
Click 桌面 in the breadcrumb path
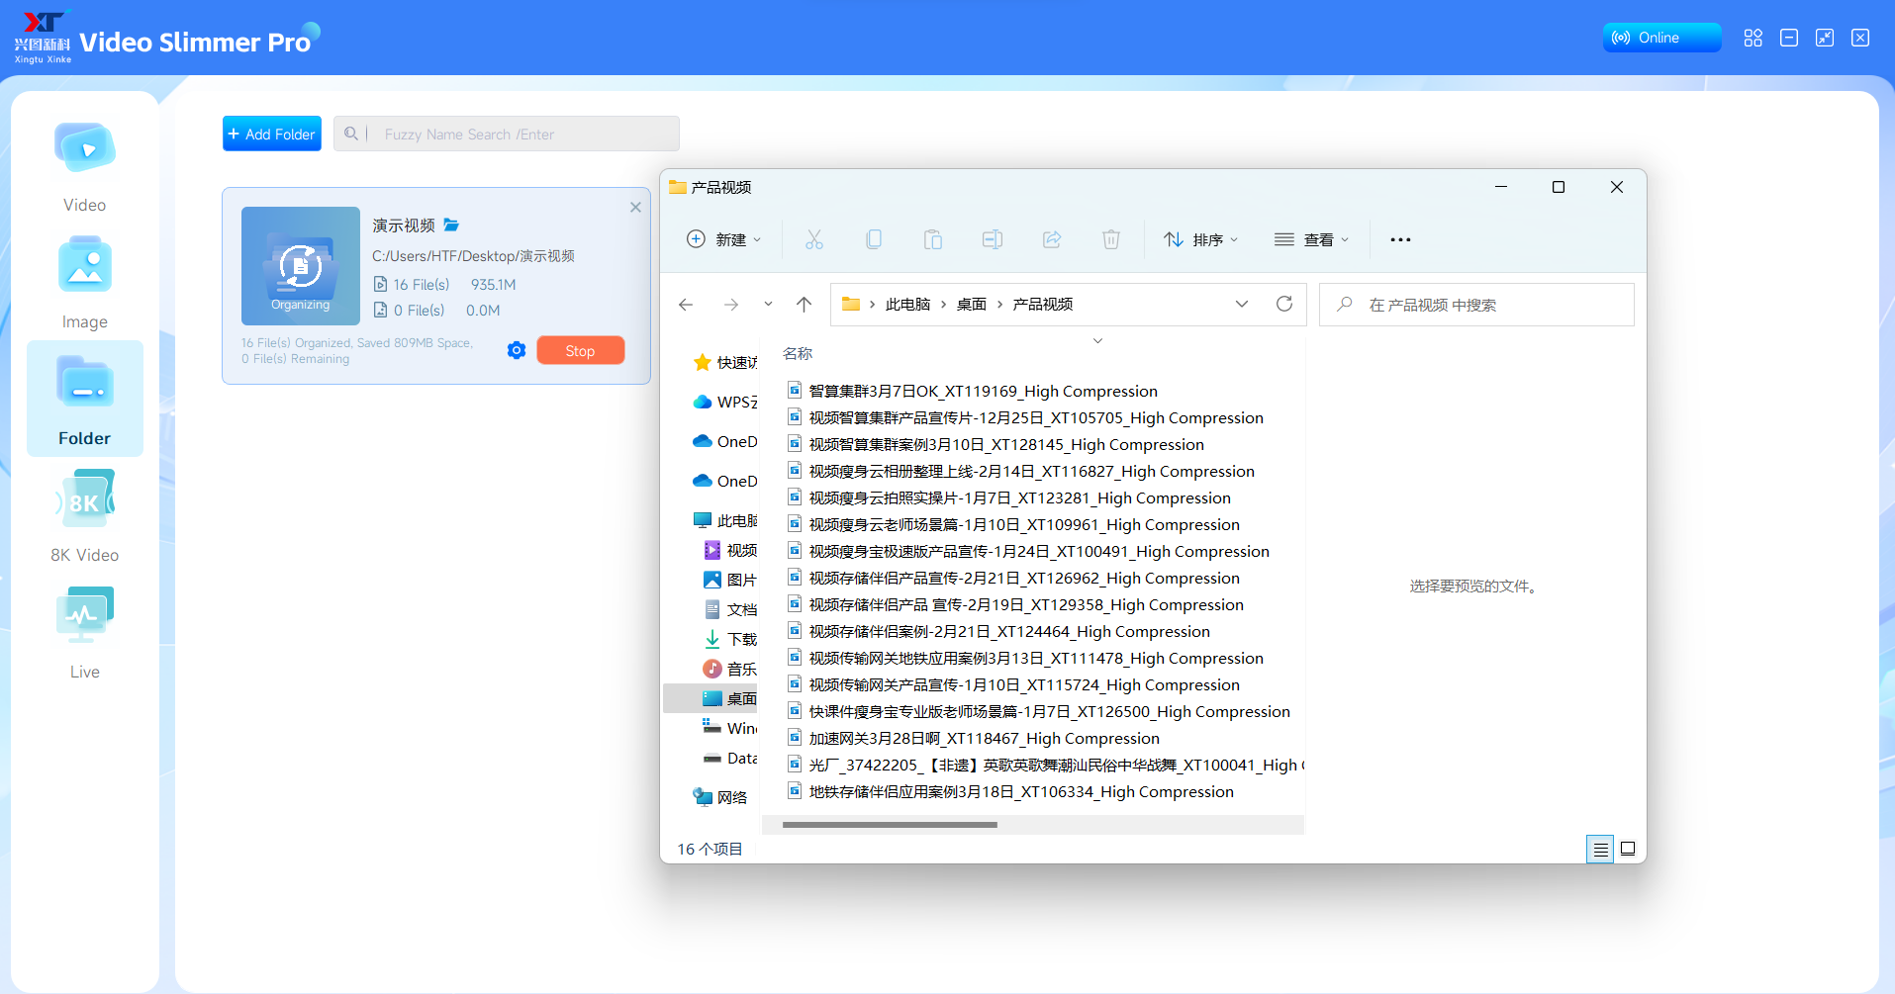coord(971,305)
